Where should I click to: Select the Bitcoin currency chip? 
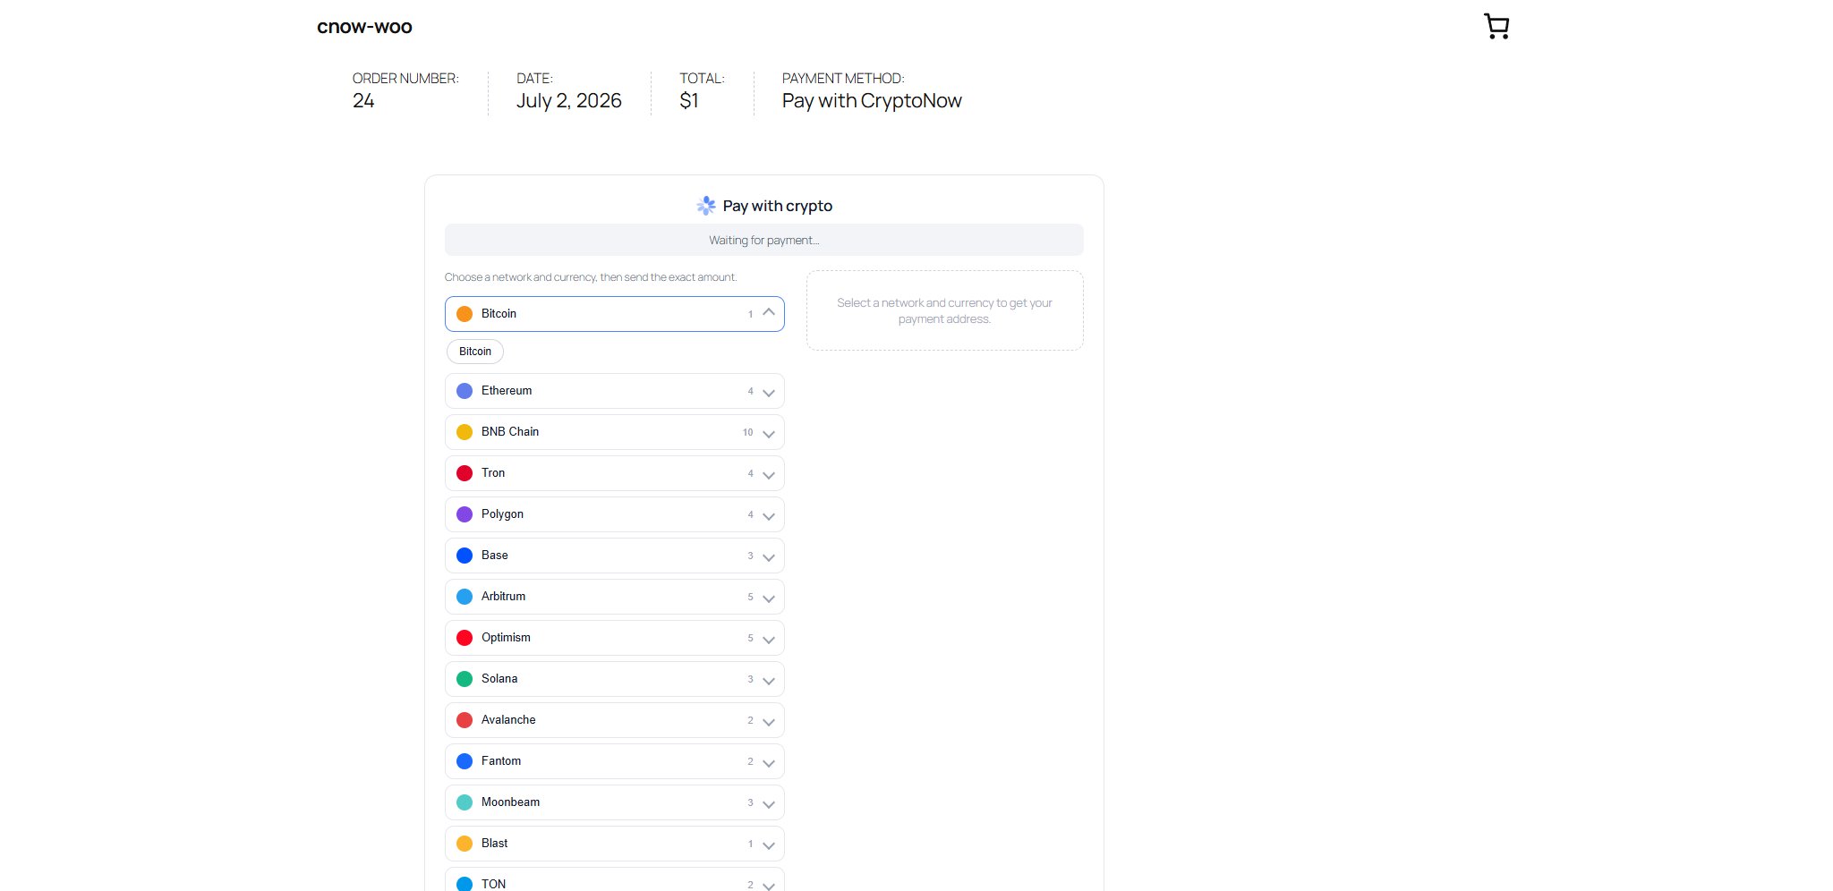[475, 352]
